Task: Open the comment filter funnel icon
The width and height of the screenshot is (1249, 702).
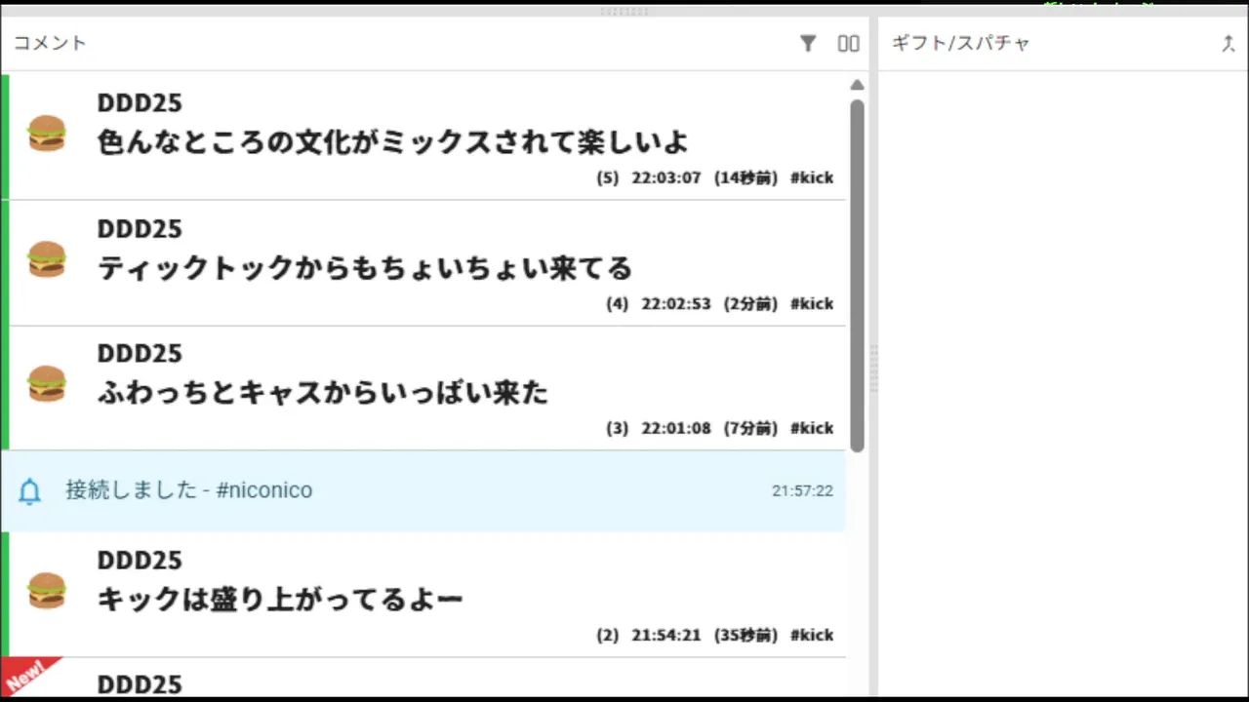Action: coord(808,43)
